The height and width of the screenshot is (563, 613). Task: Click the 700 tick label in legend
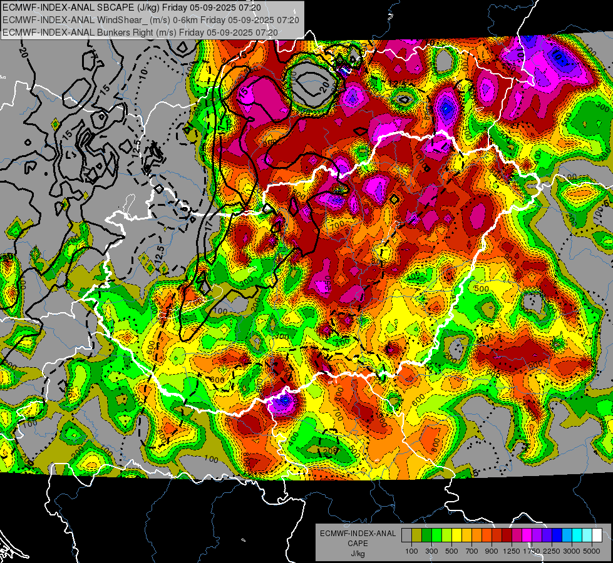[472, 551]
